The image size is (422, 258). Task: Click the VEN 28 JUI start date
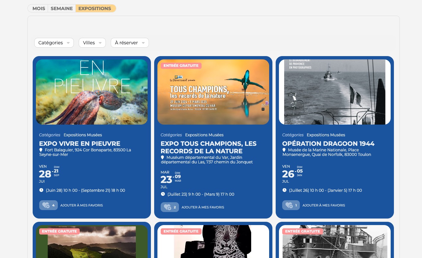(45, 174)
